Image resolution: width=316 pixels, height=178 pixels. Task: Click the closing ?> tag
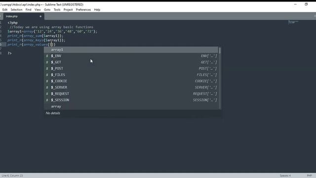point(9,53)
